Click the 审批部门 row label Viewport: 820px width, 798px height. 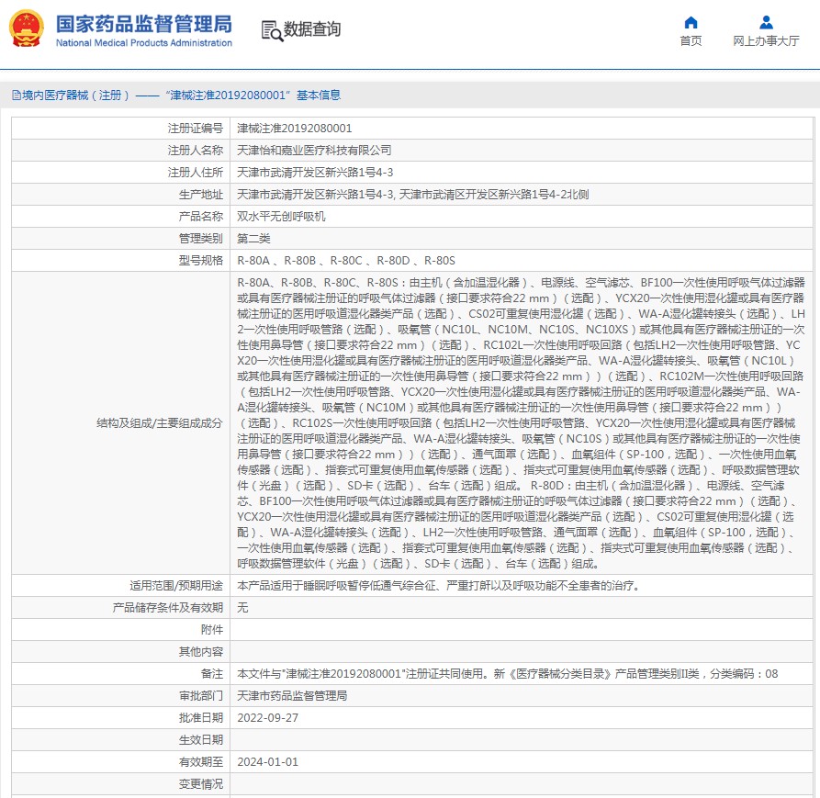click(x=201, y=695)
